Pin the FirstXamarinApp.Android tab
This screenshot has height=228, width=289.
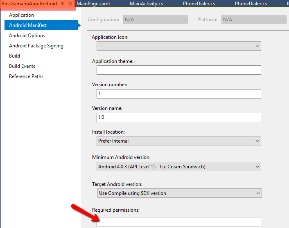pos(63,4)
